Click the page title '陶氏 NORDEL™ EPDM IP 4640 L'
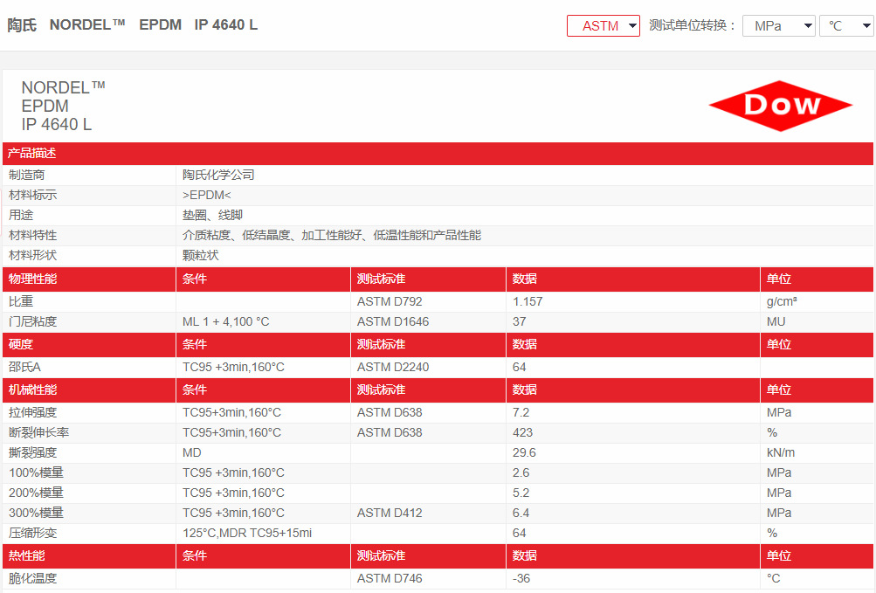 (x=133, y=25)
